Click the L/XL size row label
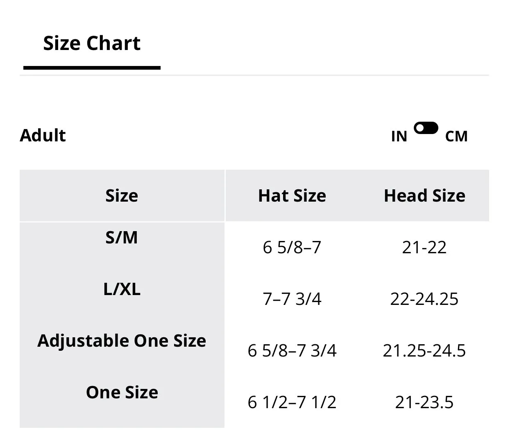The image size is (508, 443). pos(122,289)
